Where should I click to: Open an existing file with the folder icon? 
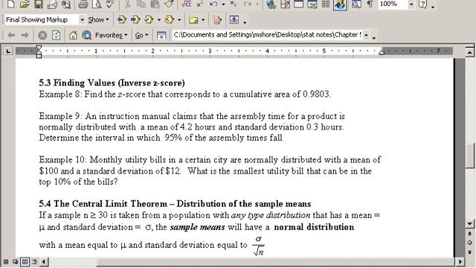25,4
